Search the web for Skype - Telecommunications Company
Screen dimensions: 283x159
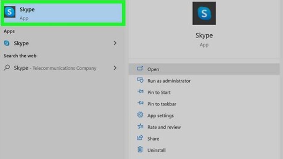(x=55, y=68)
